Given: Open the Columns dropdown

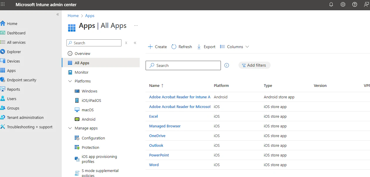Looking at the screenshot, I should pyautogui.click(x=235, y=47).
